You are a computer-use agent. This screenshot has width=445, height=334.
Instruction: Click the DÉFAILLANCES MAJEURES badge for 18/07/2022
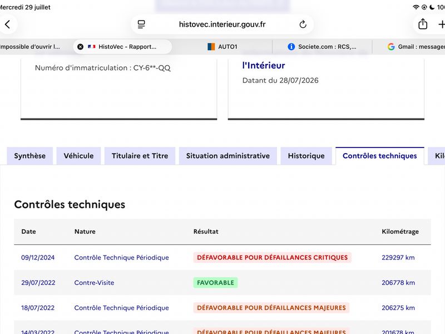(x=271, y=308)
